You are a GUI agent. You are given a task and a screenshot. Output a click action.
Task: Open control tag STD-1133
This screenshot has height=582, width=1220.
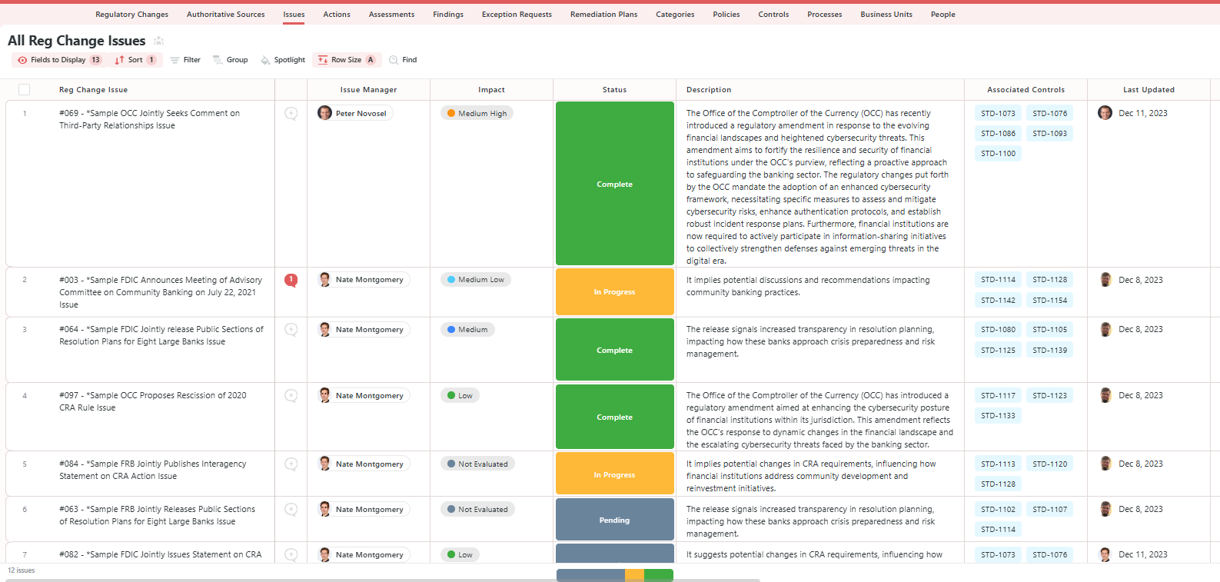[998, 415]
